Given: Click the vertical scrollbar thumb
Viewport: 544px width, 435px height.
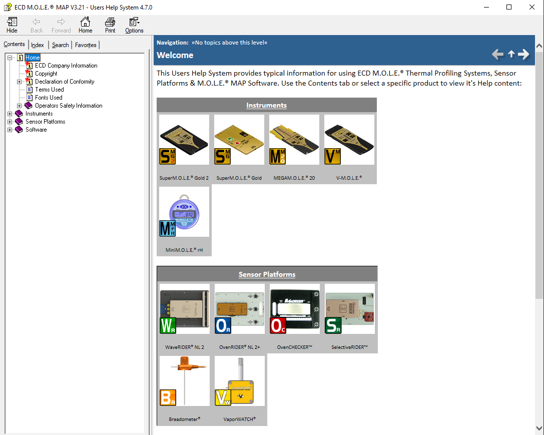Looking at the screenshot, I should (539, 175).
